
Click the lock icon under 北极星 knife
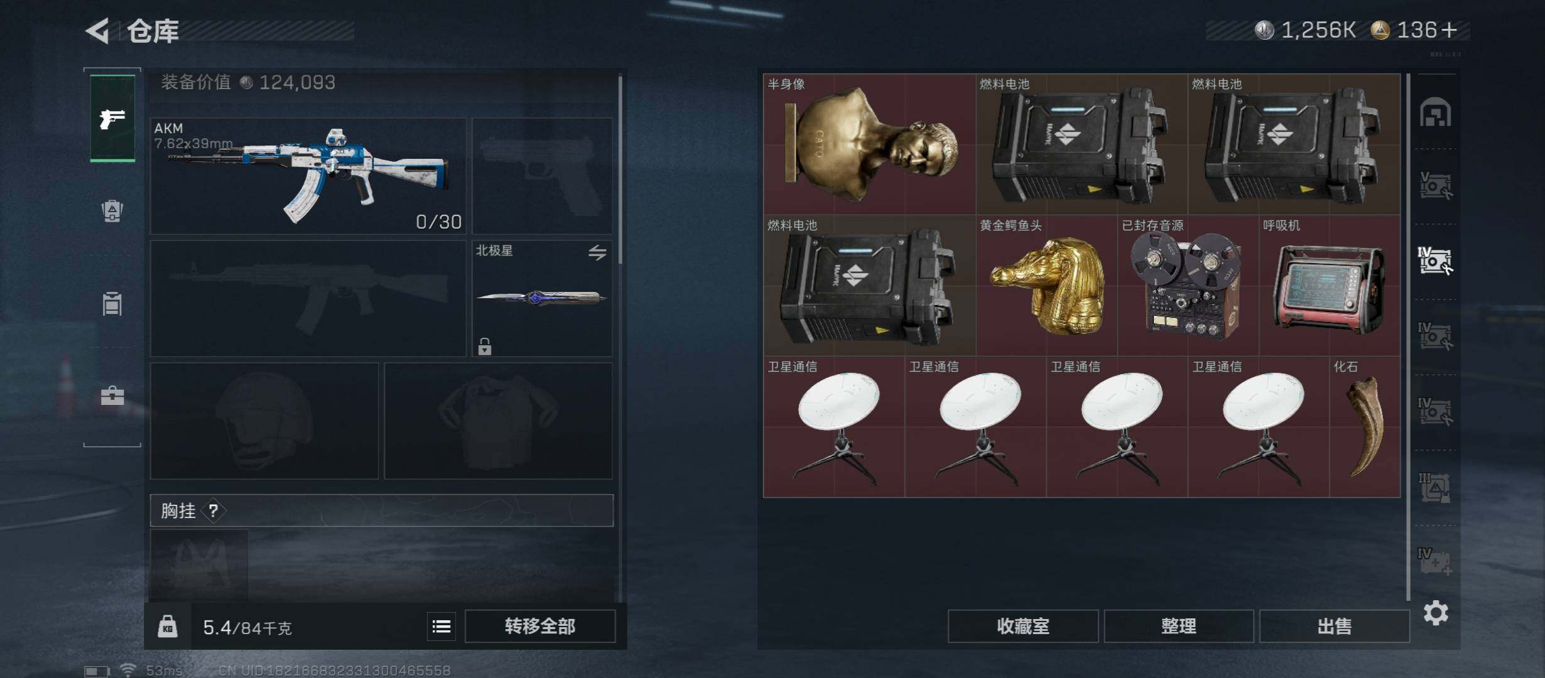point(485,346)
